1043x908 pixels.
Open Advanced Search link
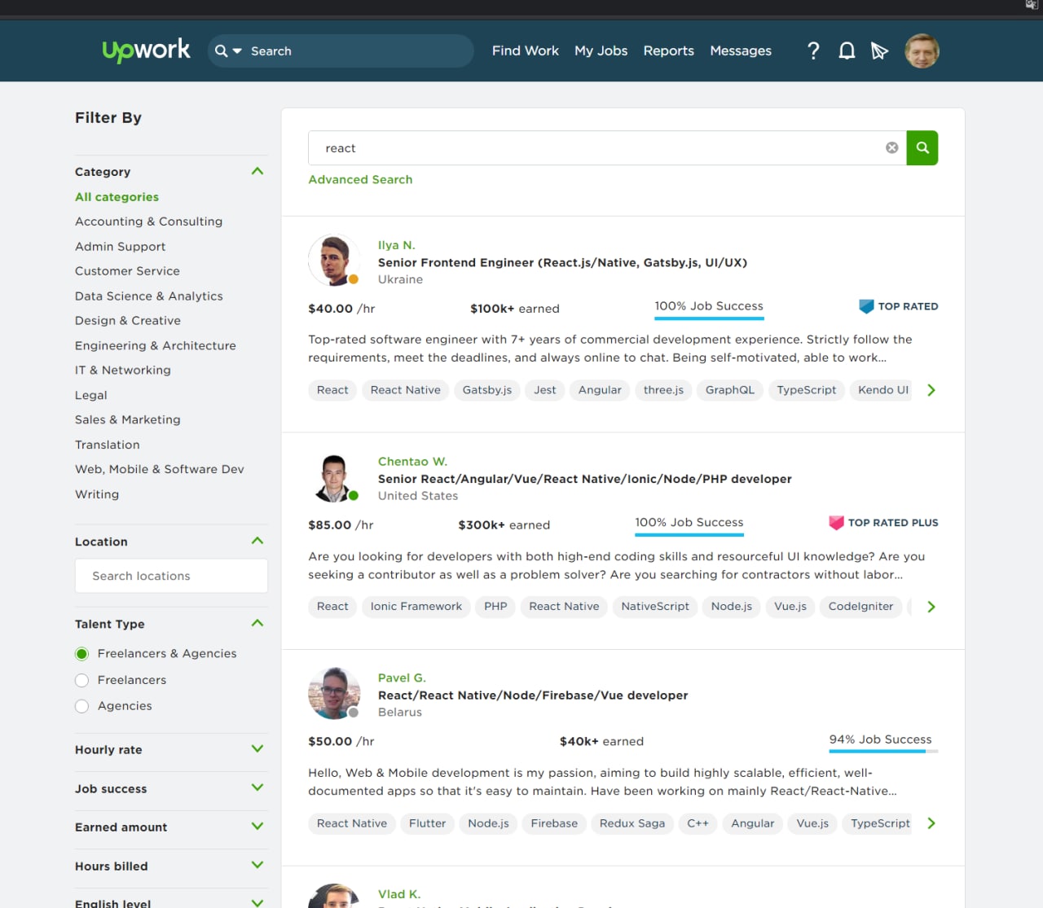pyautogui.click(x=360, y=180)
